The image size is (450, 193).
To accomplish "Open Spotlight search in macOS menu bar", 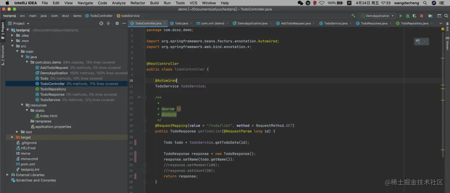I will click(425, 3).
